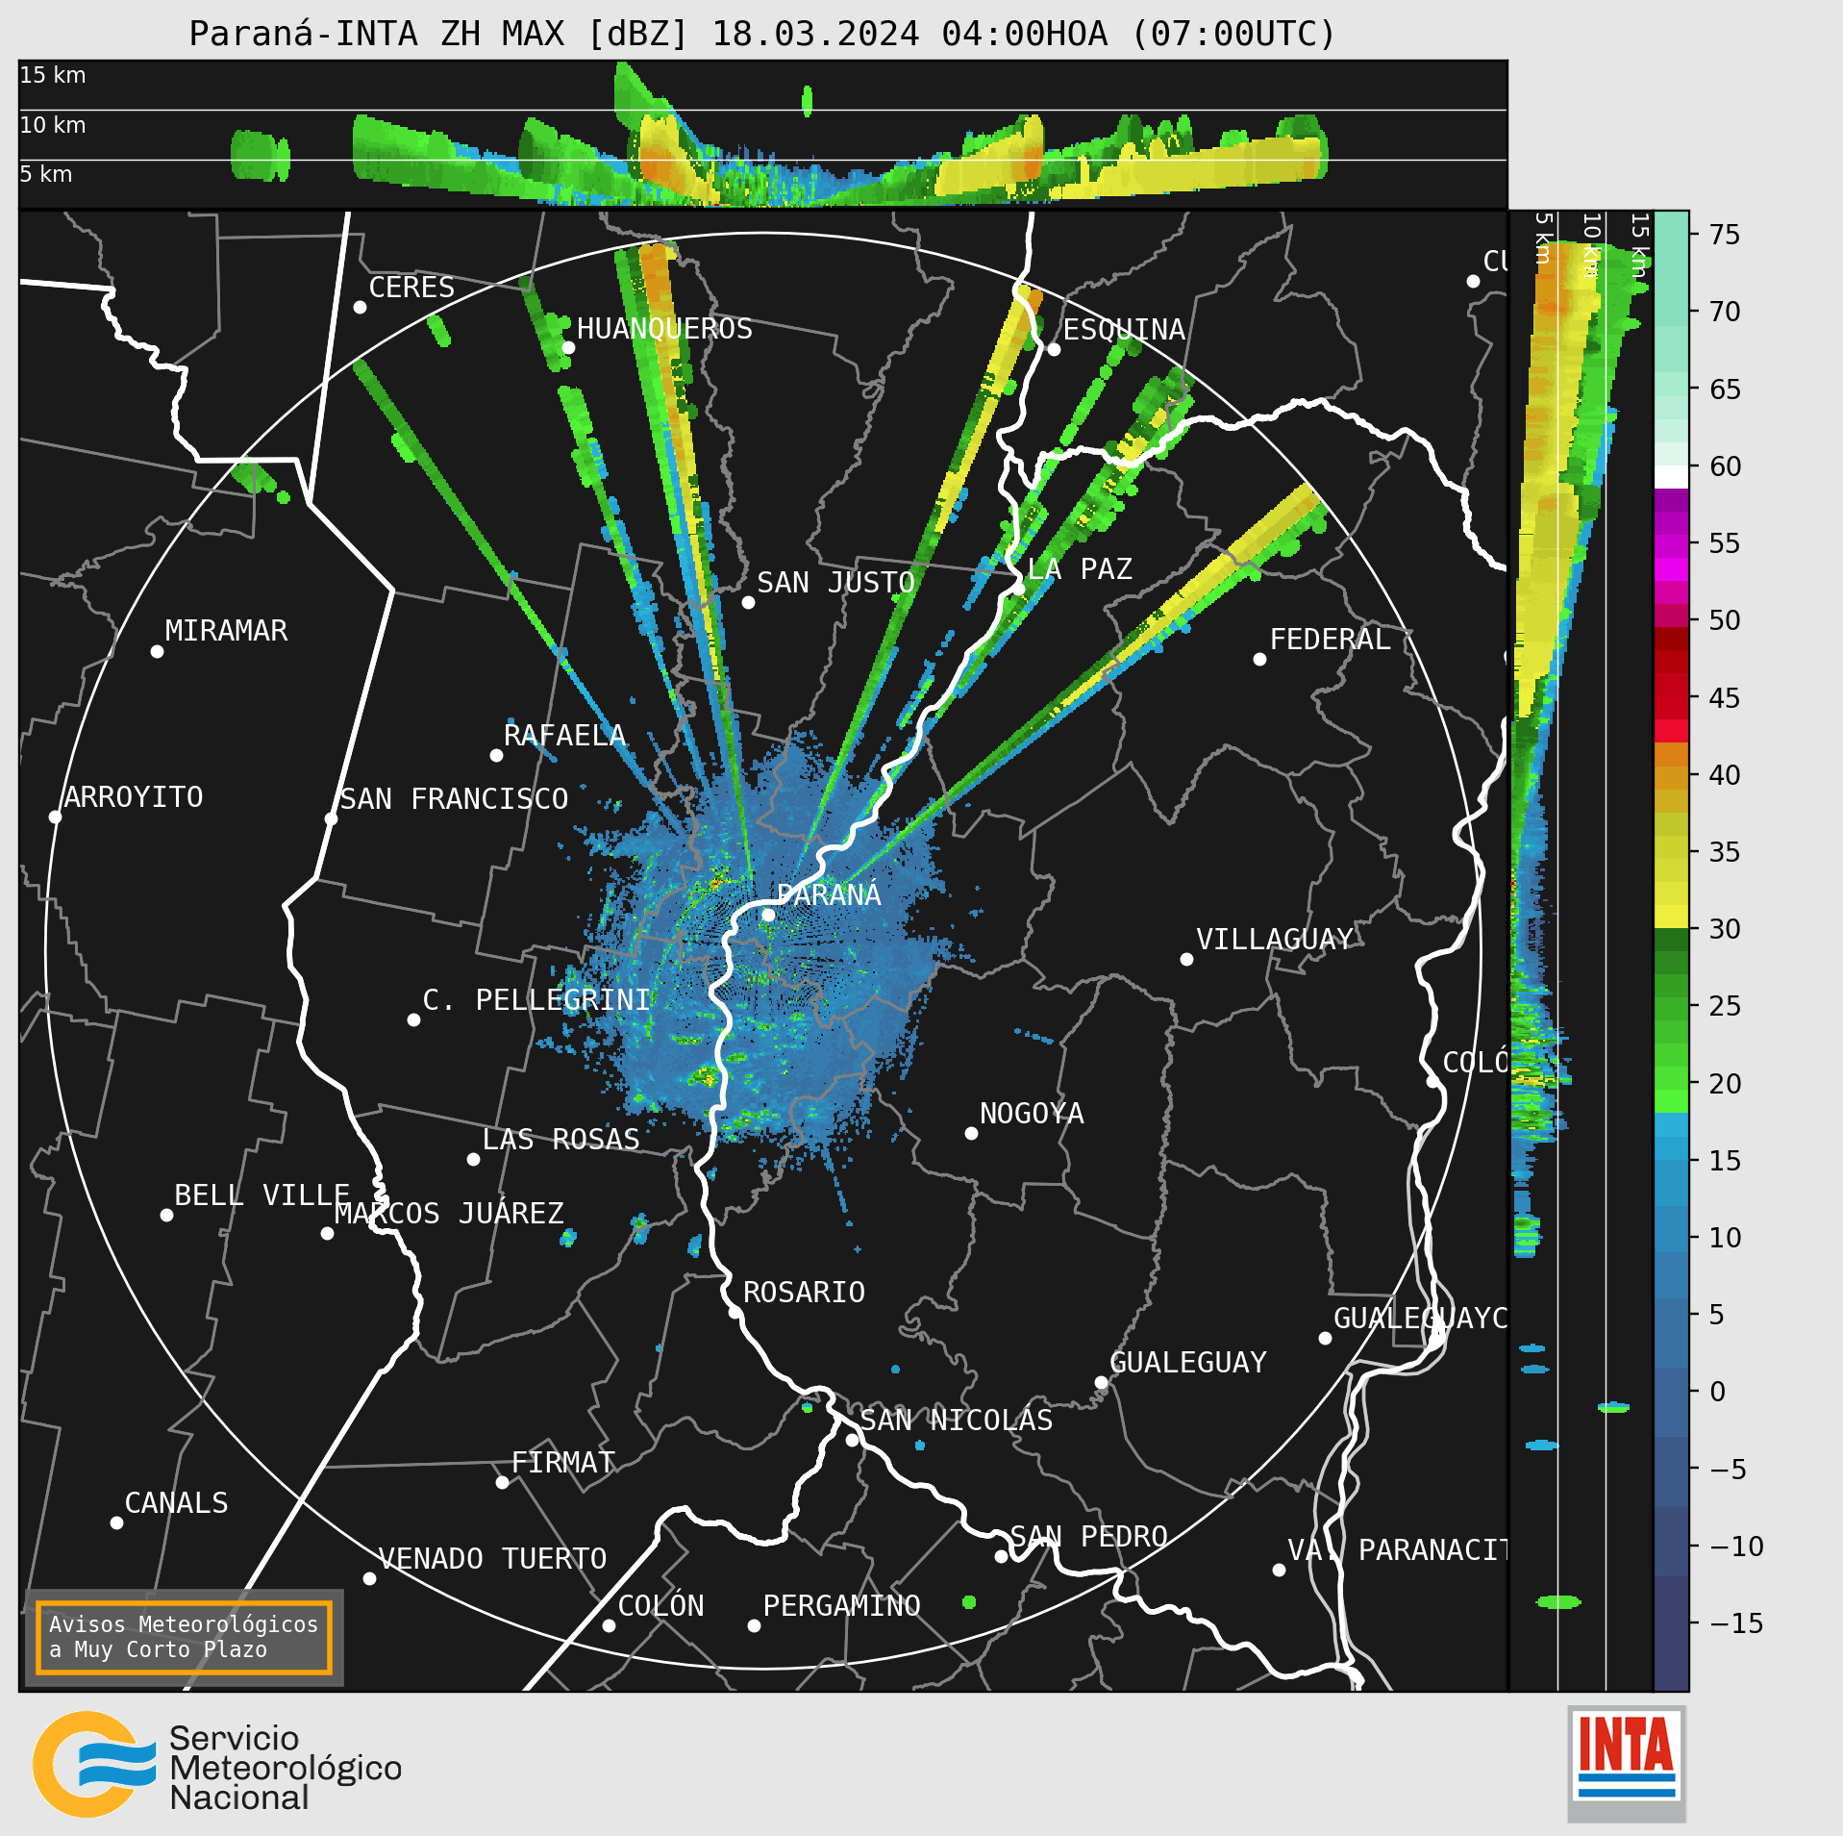Click the VENADO TUERTO city label

pos(492,1558)
